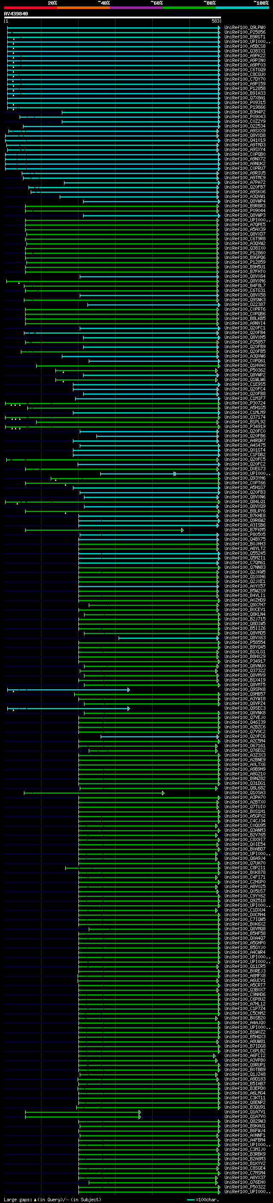This screenshot has height=1203, width=273.
Task: Click the purple ~60% identity legend bar
Action: [x=137, y=8]
